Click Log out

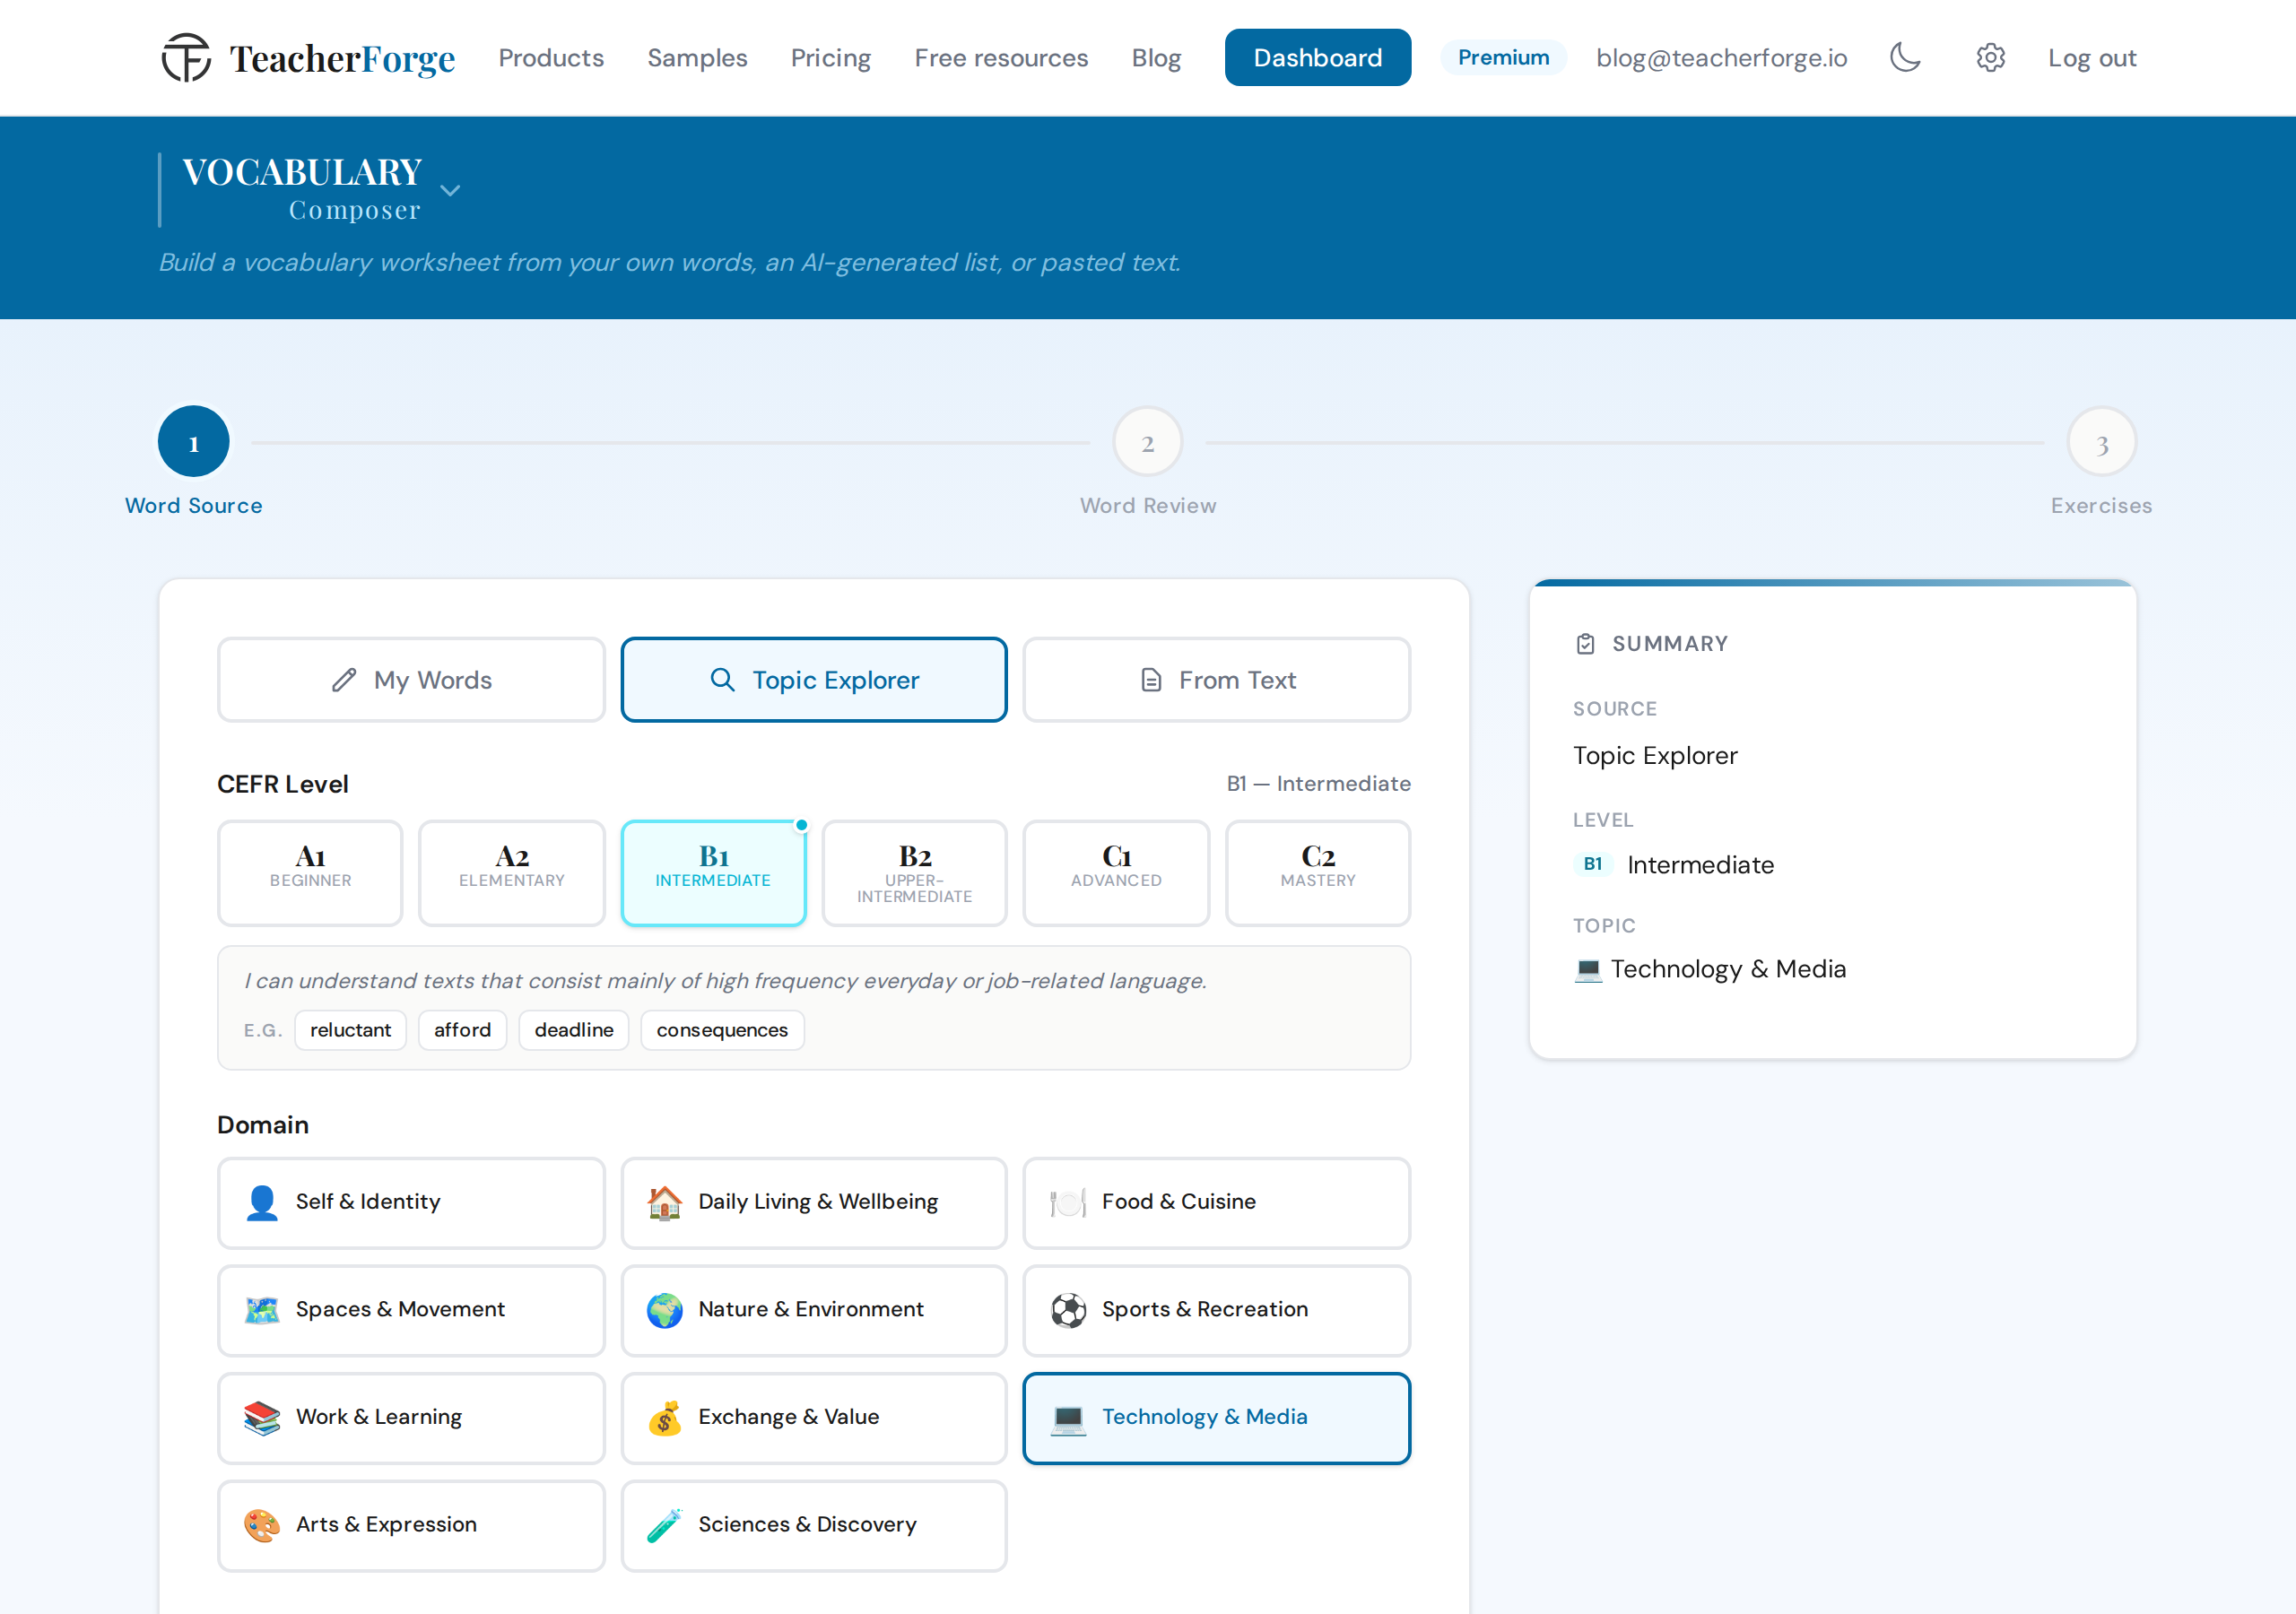(x=2092, y=58)
